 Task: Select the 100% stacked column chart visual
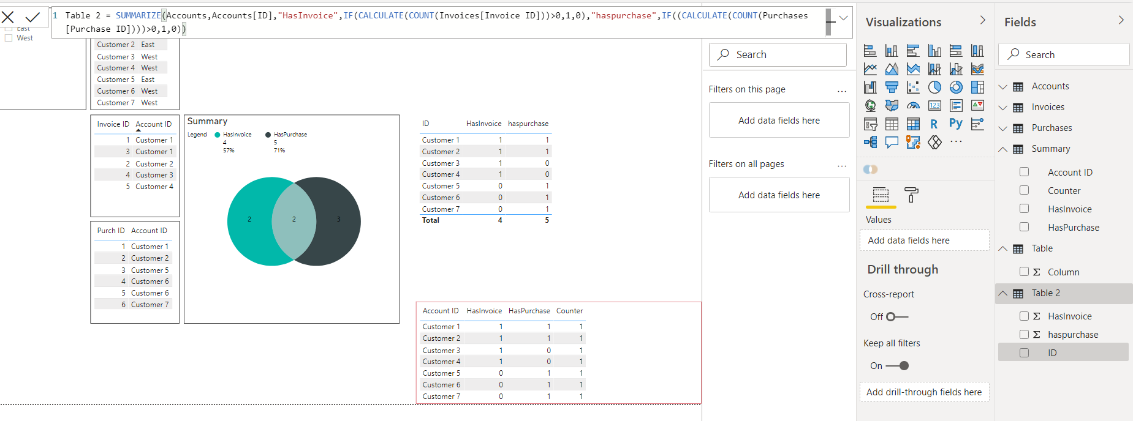pyautogui.click(x=977, y=51)
